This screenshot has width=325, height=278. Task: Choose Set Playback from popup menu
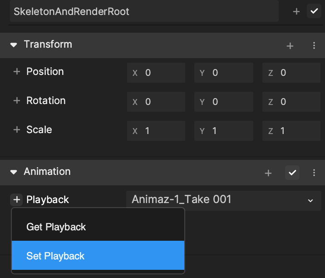(x=98, y=255)
